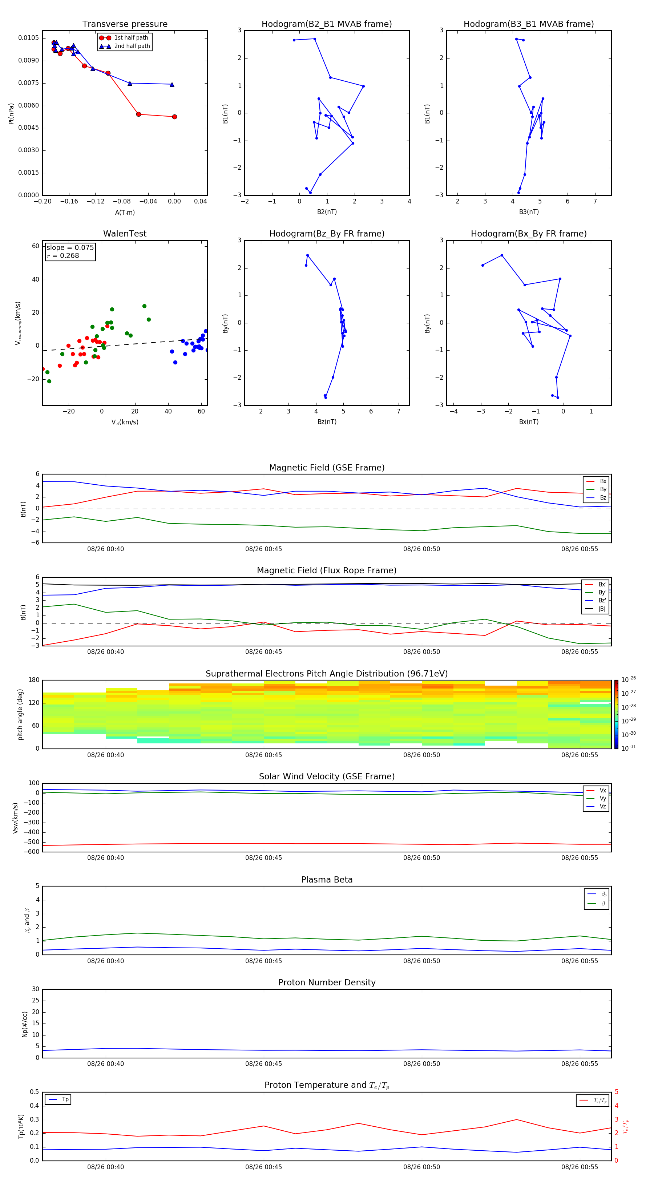Image resolution: width=654 pixels, height=1199 pixels.
Task: Click 'Vsw(km/s)' axis label
Action: pyautogui.click(x=15, y=818)
